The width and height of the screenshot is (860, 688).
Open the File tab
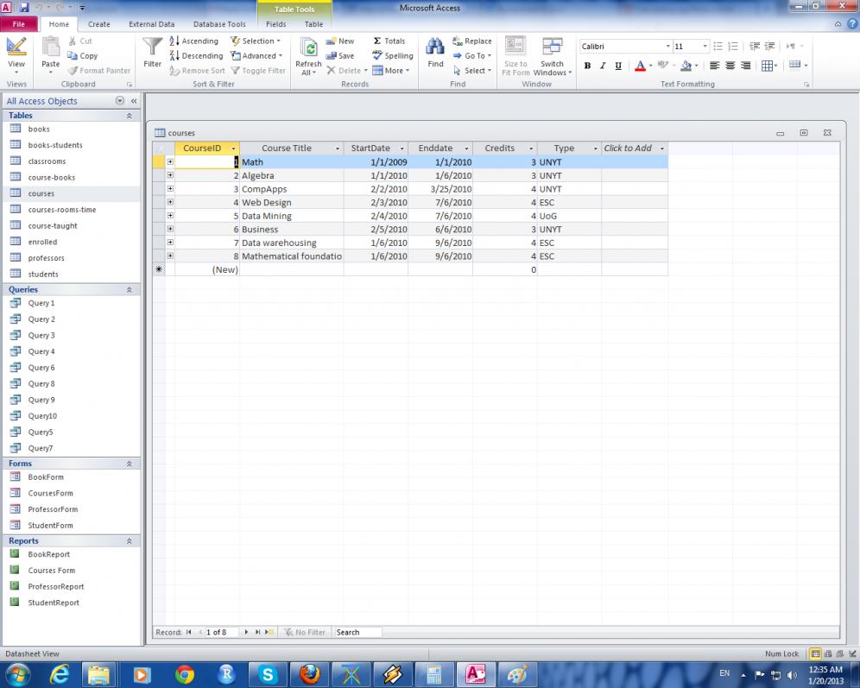(19, 24)
